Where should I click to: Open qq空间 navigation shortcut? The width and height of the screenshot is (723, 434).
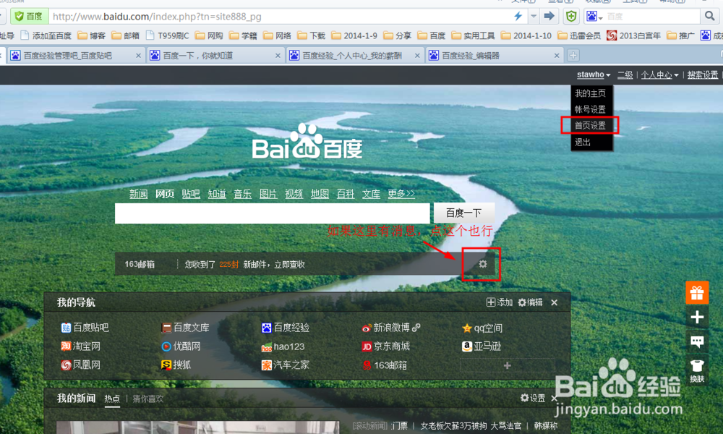[x=482, y=328]
